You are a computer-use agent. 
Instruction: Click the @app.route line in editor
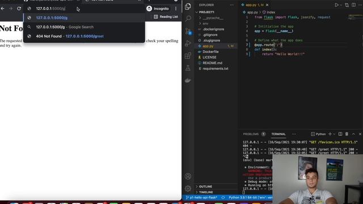click(x=268, y=45)
